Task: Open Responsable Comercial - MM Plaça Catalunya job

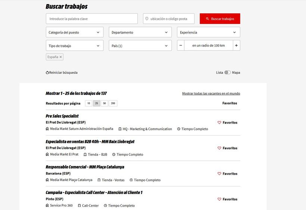Action: [85, 167]
